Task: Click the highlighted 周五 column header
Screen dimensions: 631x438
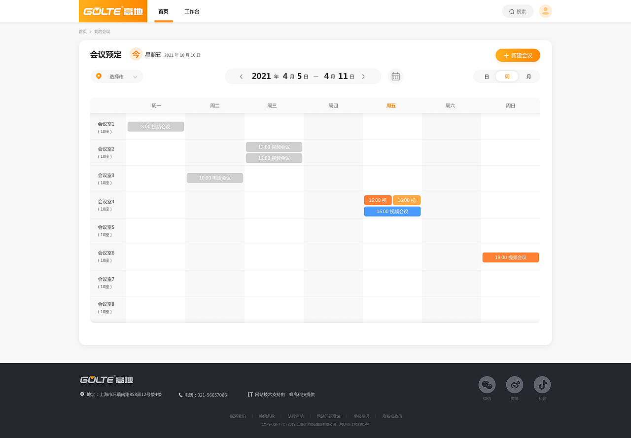Action: tap(391, 106)
